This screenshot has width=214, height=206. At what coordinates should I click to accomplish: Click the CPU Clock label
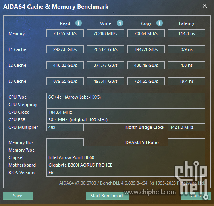pos(19,112)
